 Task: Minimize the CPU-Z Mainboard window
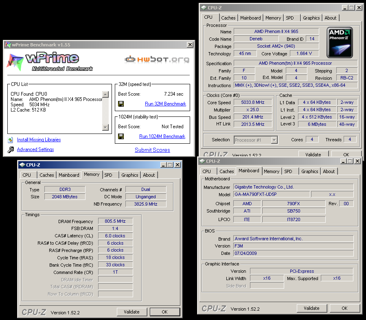(x=343, y=161)
